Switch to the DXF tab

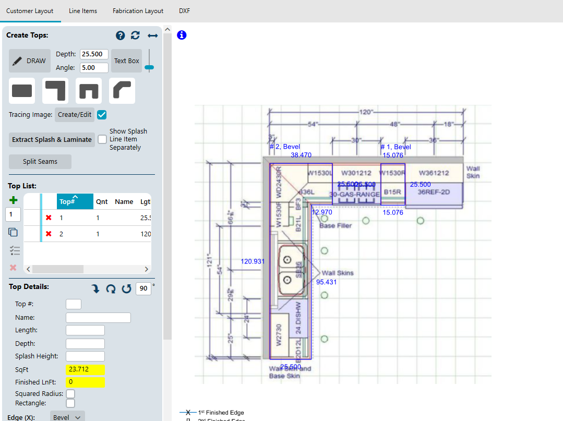coord(185,11)
